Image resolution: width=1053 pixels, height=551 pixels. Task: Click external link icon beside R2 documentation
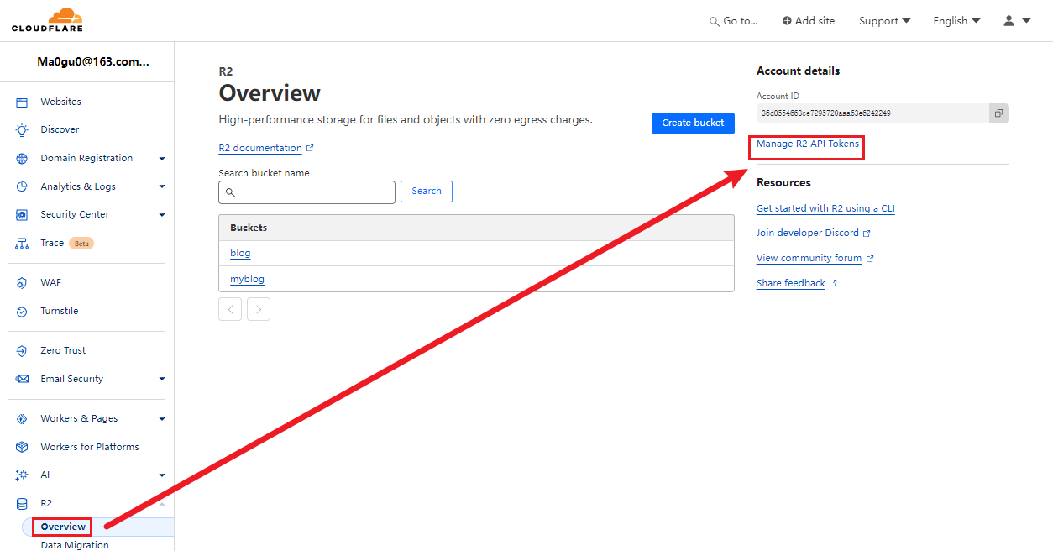(x=310, y=148)
